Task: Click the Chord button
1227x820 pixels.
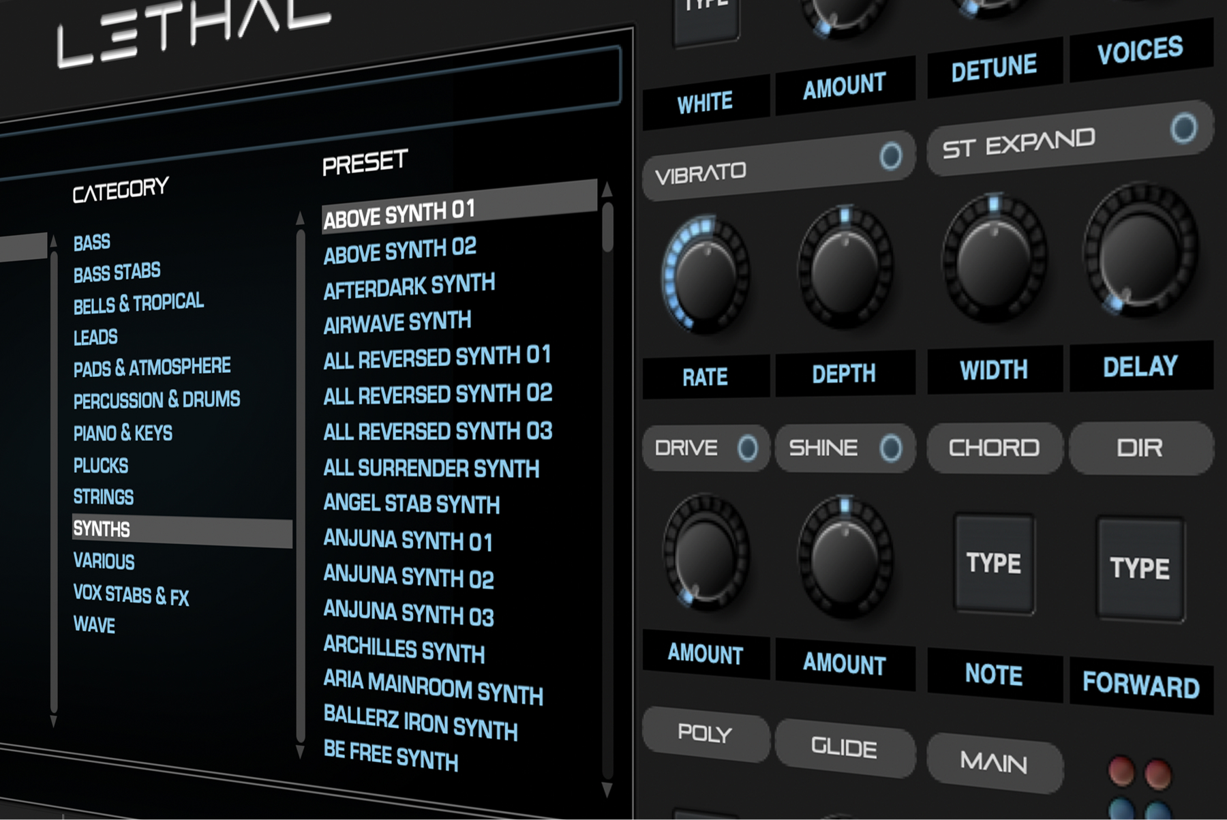Action: [x=995, y=448]
